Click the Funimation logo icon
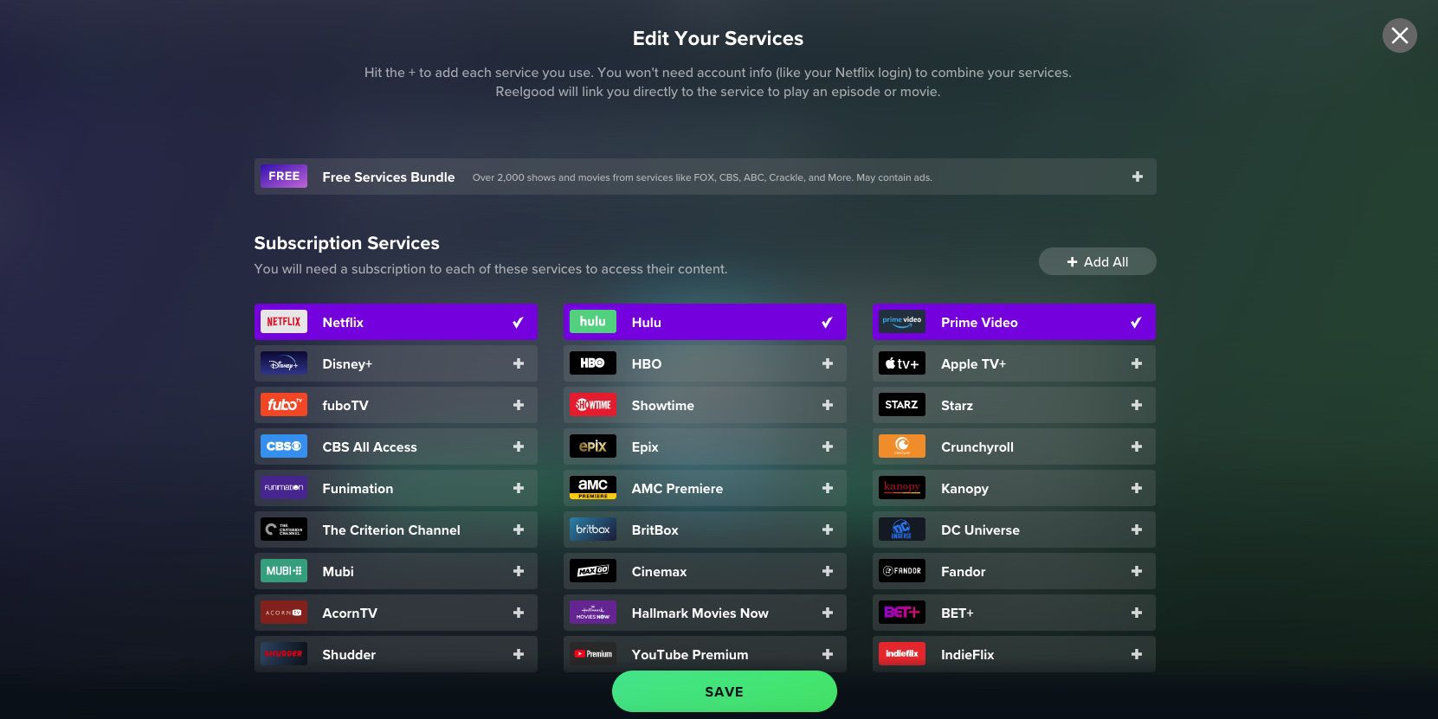This screenshot has width=1438, height=719. click(x=284, y=488)
